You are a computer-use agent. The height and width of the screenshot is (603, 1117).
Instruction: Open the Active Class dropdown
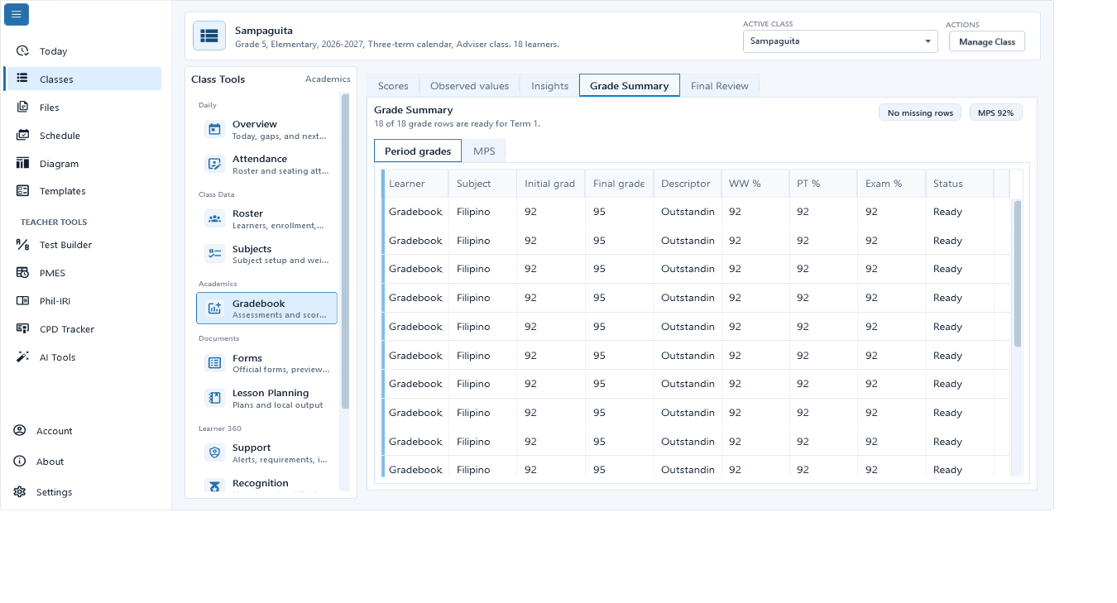[x=840, y=41]
